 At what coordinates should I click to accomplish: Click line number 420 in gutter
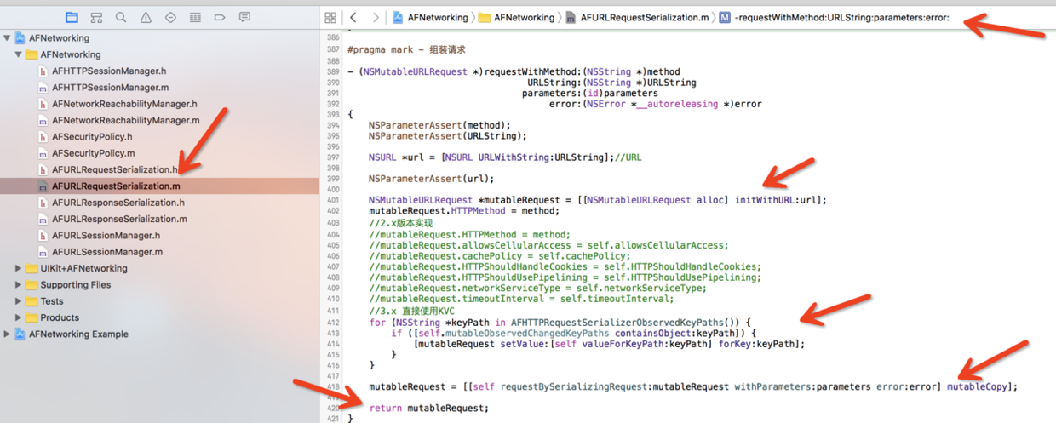coord(332,408)
